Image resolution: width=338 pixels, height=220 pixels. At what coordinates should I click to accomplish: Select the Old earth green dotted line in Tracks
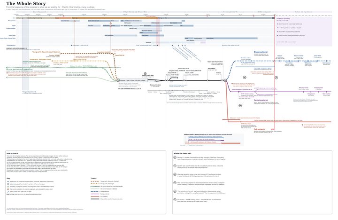coord(95,186)
